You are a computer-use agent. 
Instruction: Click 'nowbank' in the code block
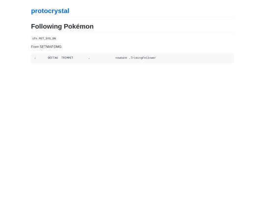[x=121, y=58]
